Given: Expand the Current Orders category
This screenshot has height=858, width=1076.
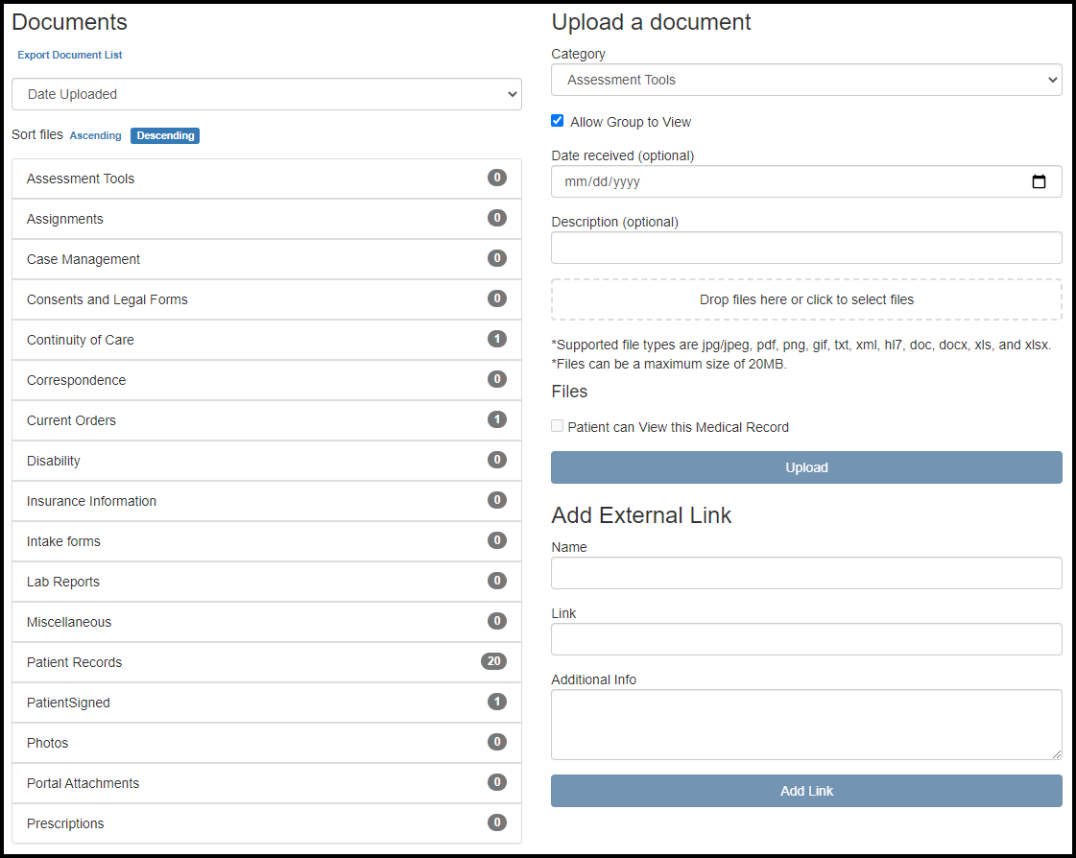Looking at the screenshot, I should 71,420.
